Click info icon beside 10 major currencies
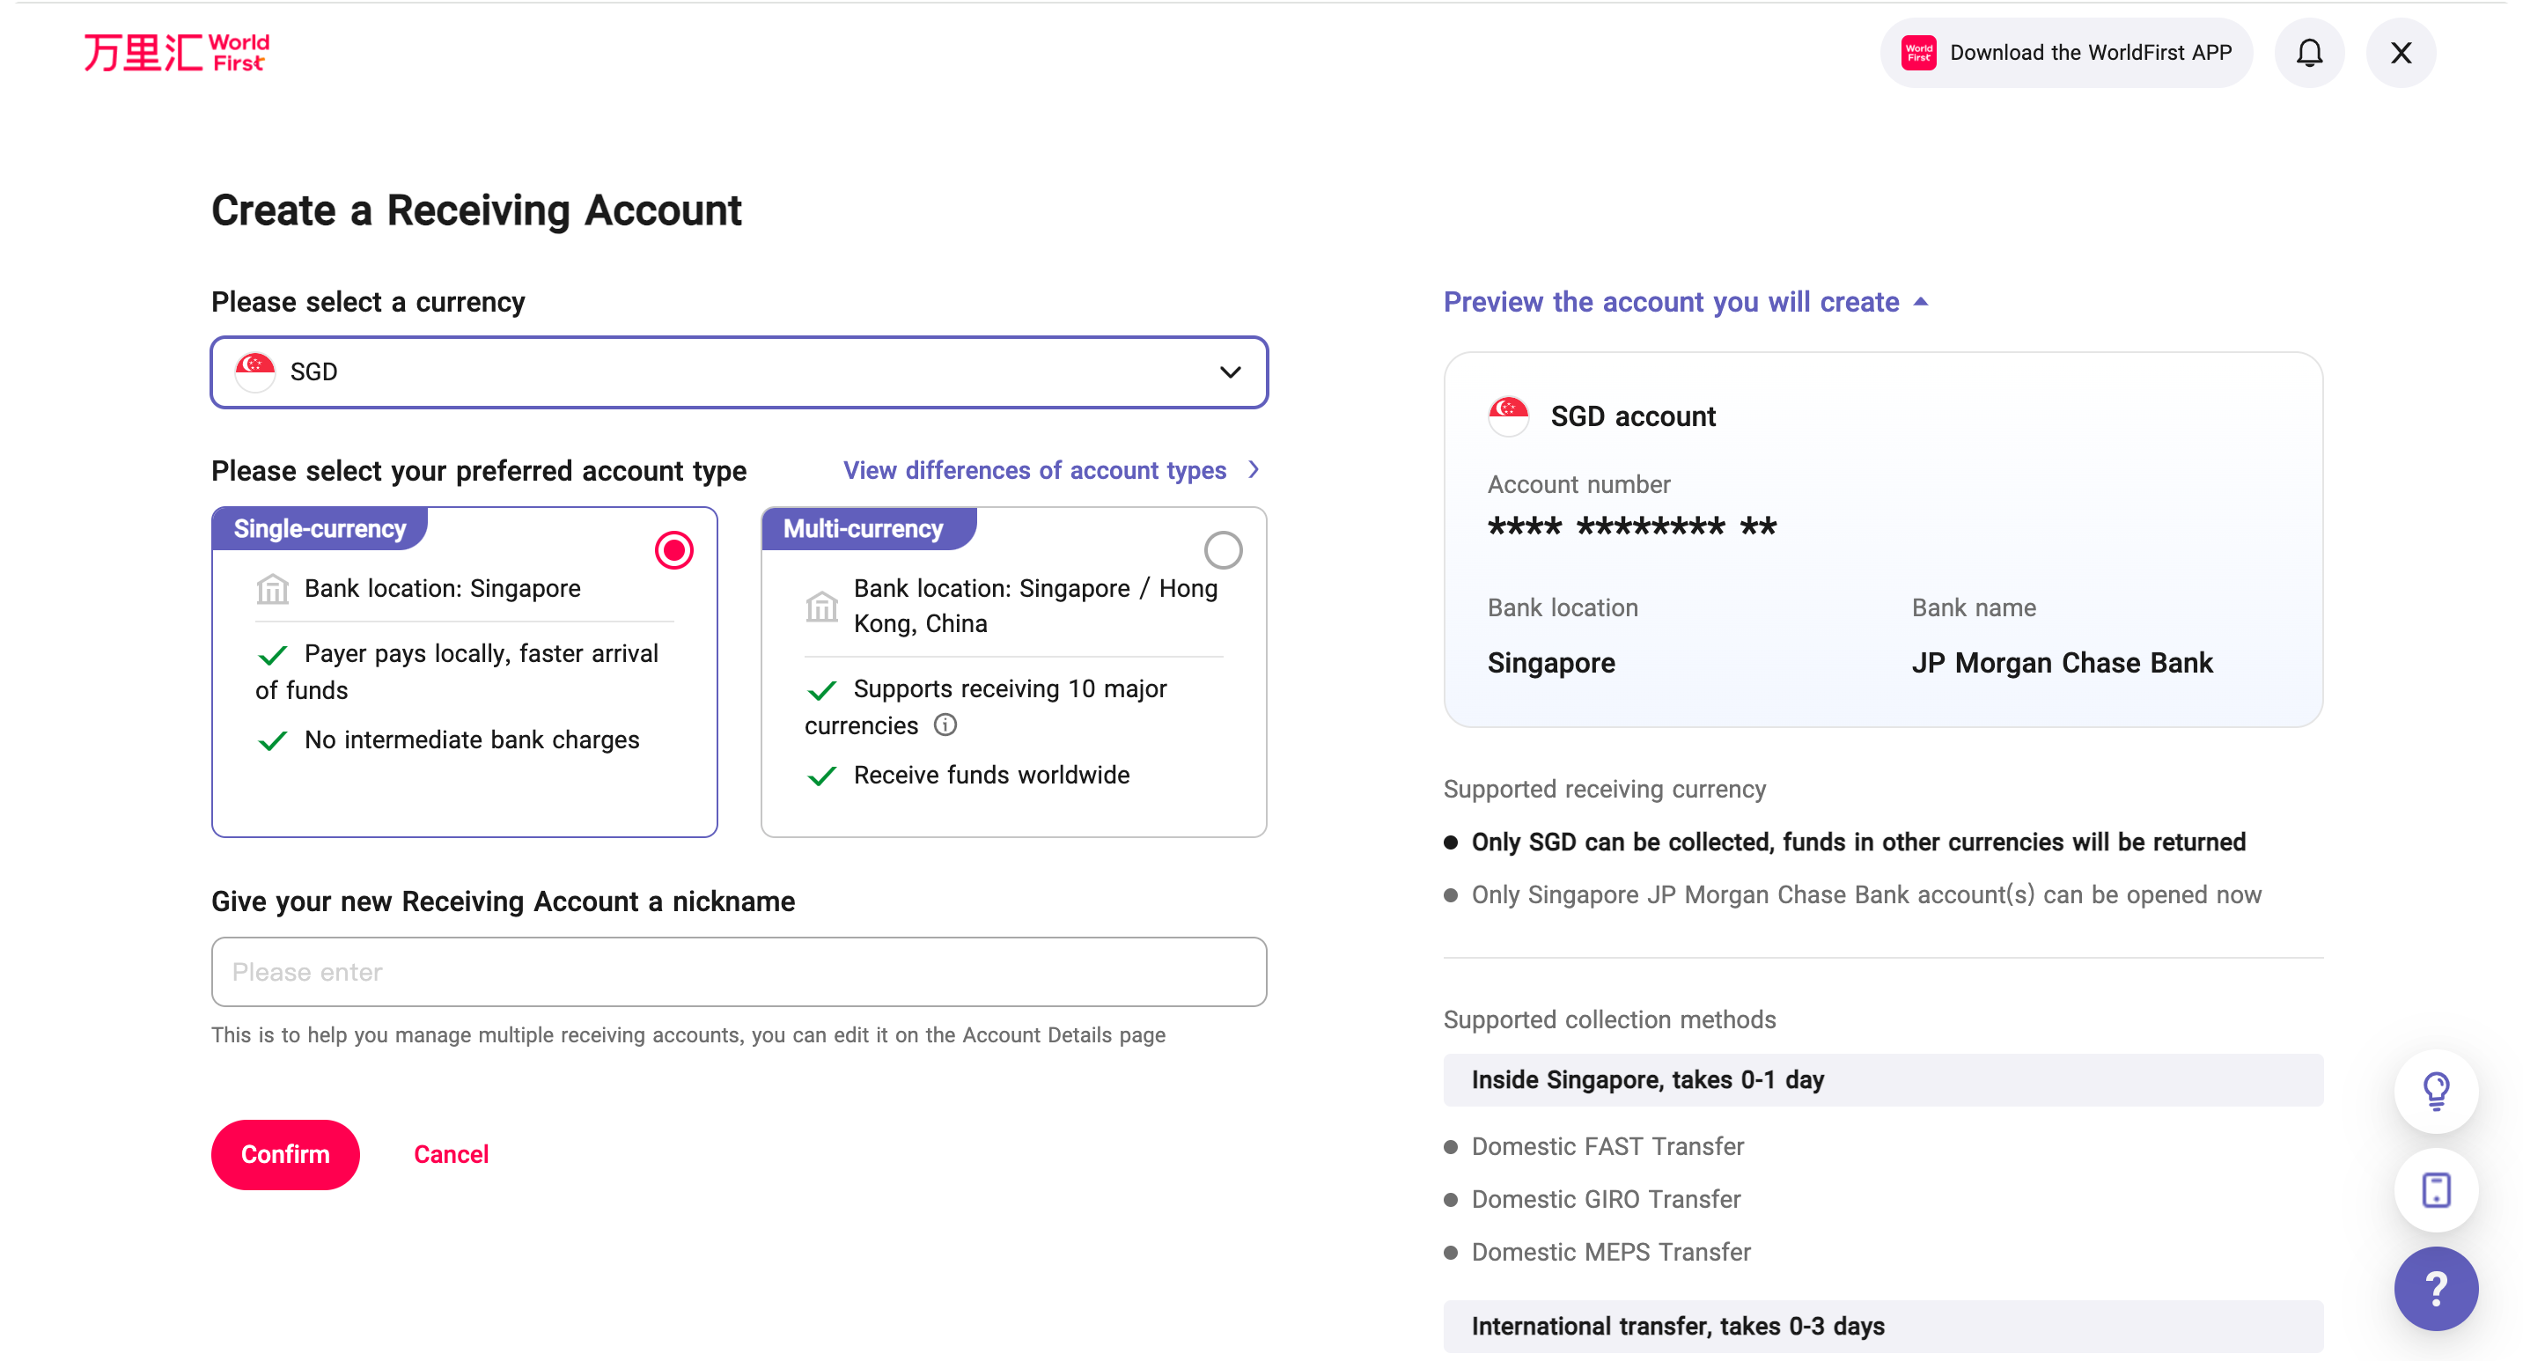Screen dimensions: 2523x1361 pyautogui.click(x=945, y=725)
